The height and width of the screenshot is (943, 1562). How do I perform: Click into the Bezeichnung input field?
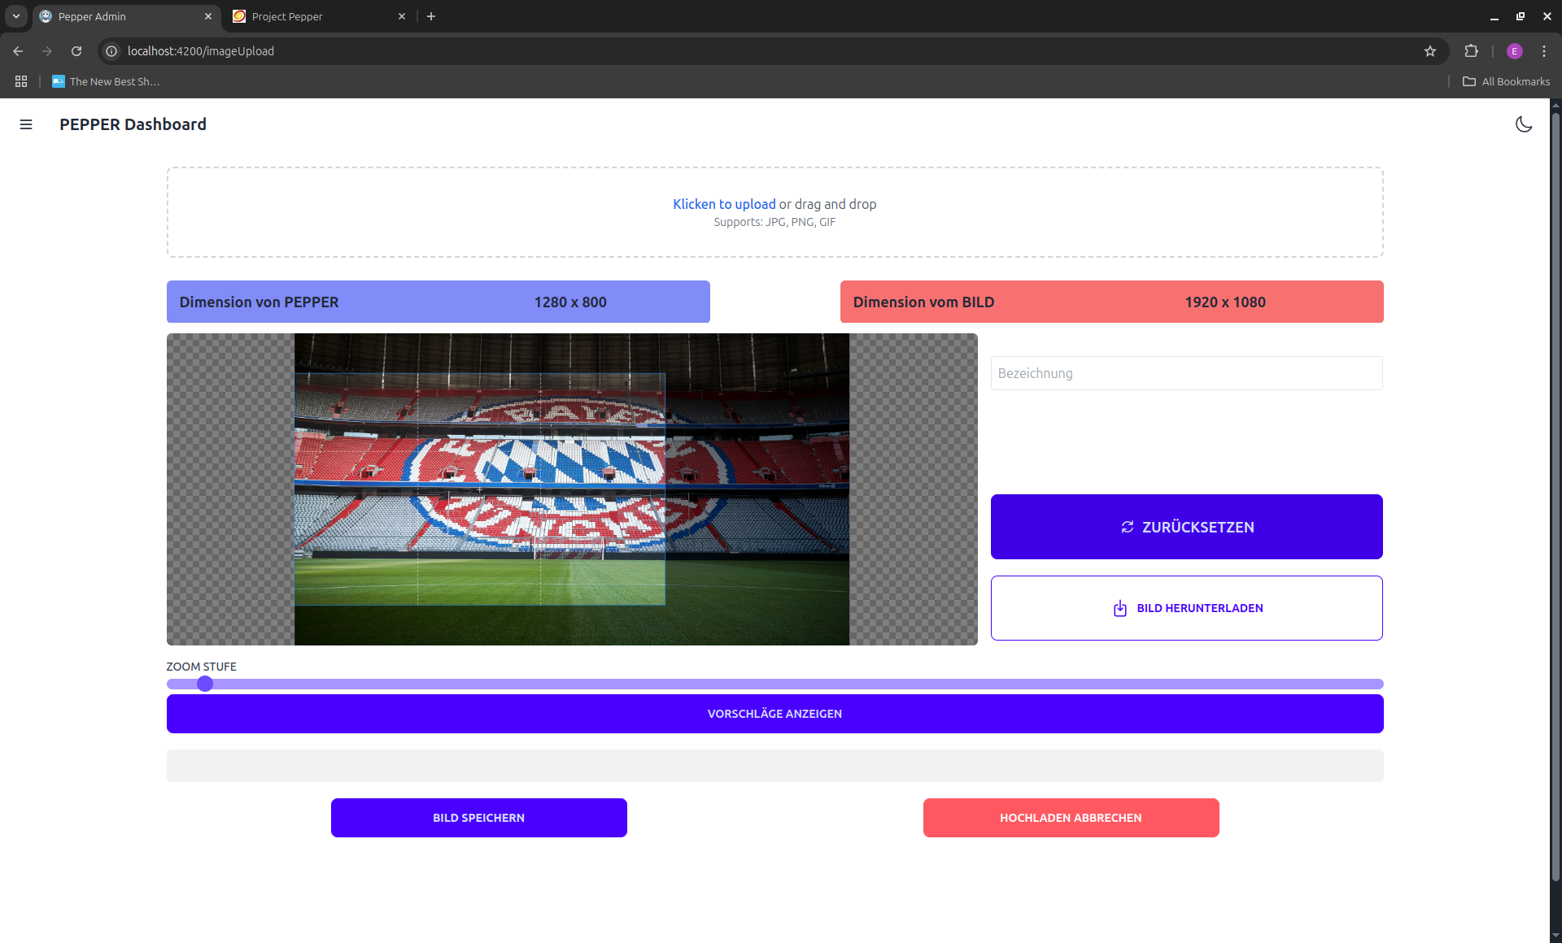(1186, 373)
